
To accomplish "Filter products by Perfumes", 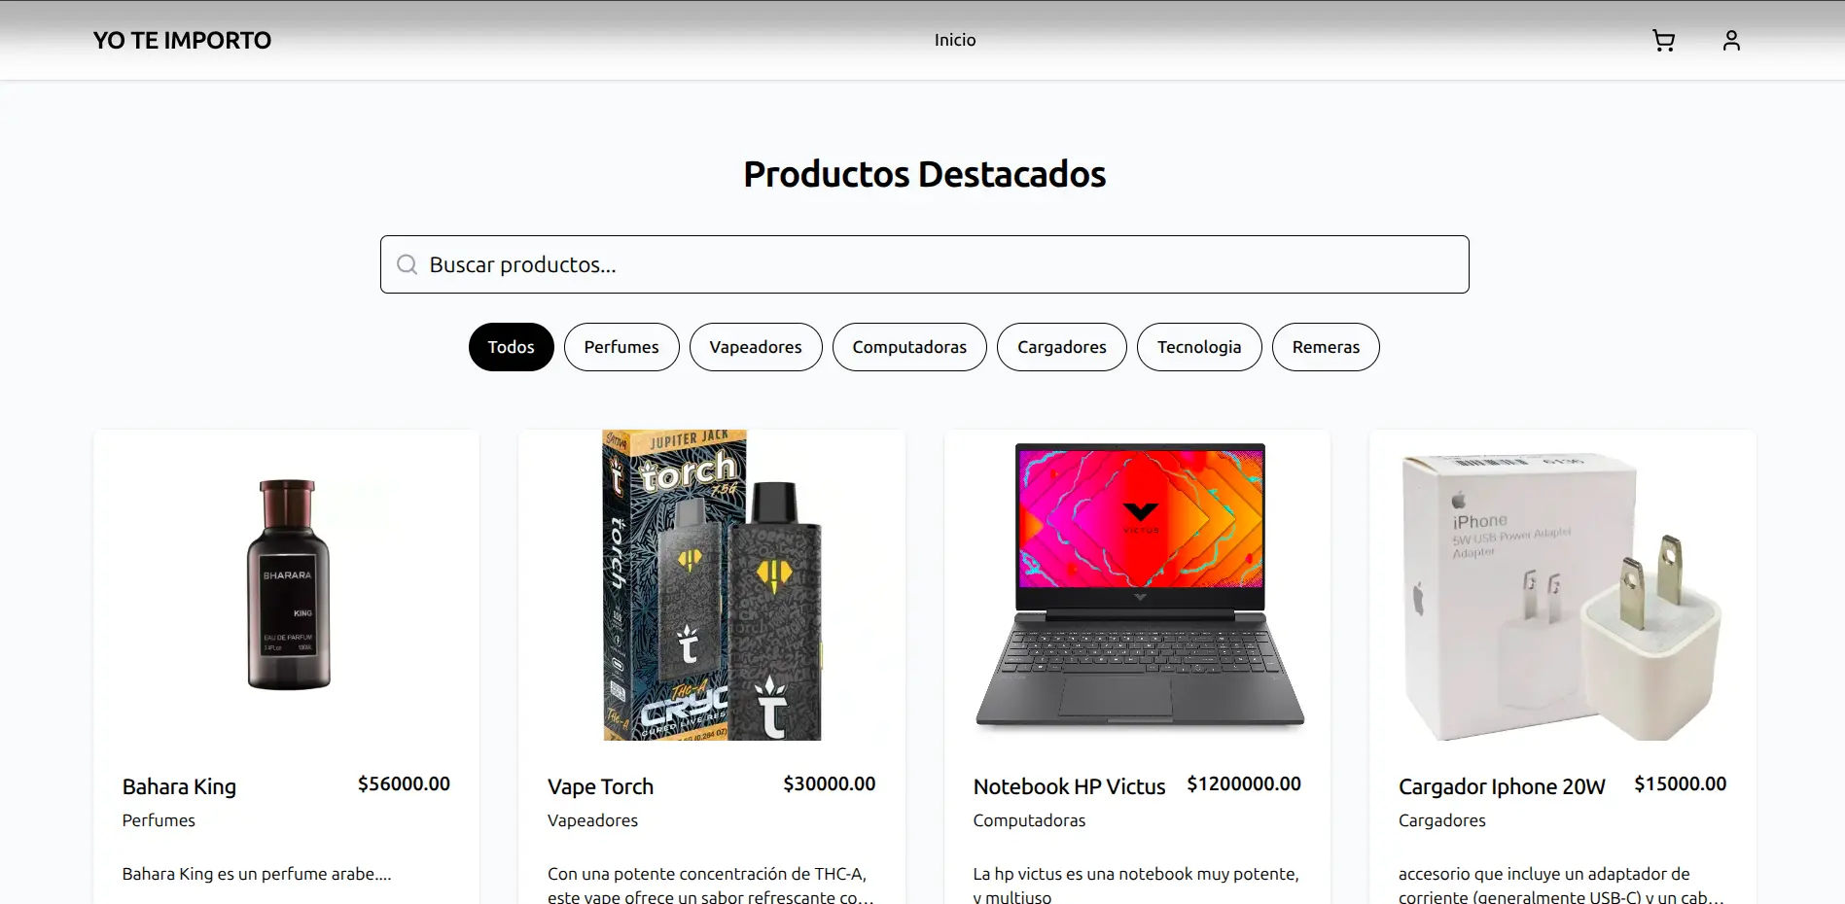I will 621,347.
